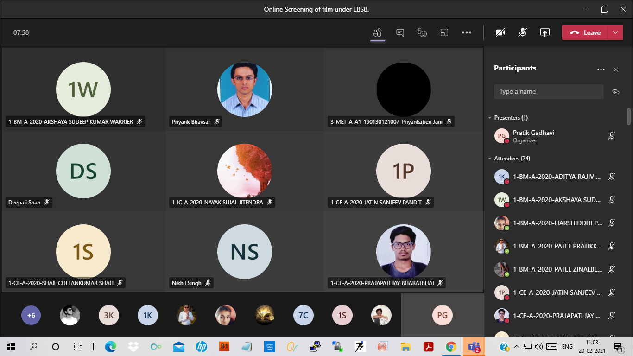Open the Leave button dropdown arrow
633x356 pixels.
[615, 32]
